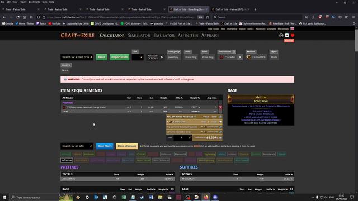
Task: Click the Crusader influence icon
Action: 222,57
